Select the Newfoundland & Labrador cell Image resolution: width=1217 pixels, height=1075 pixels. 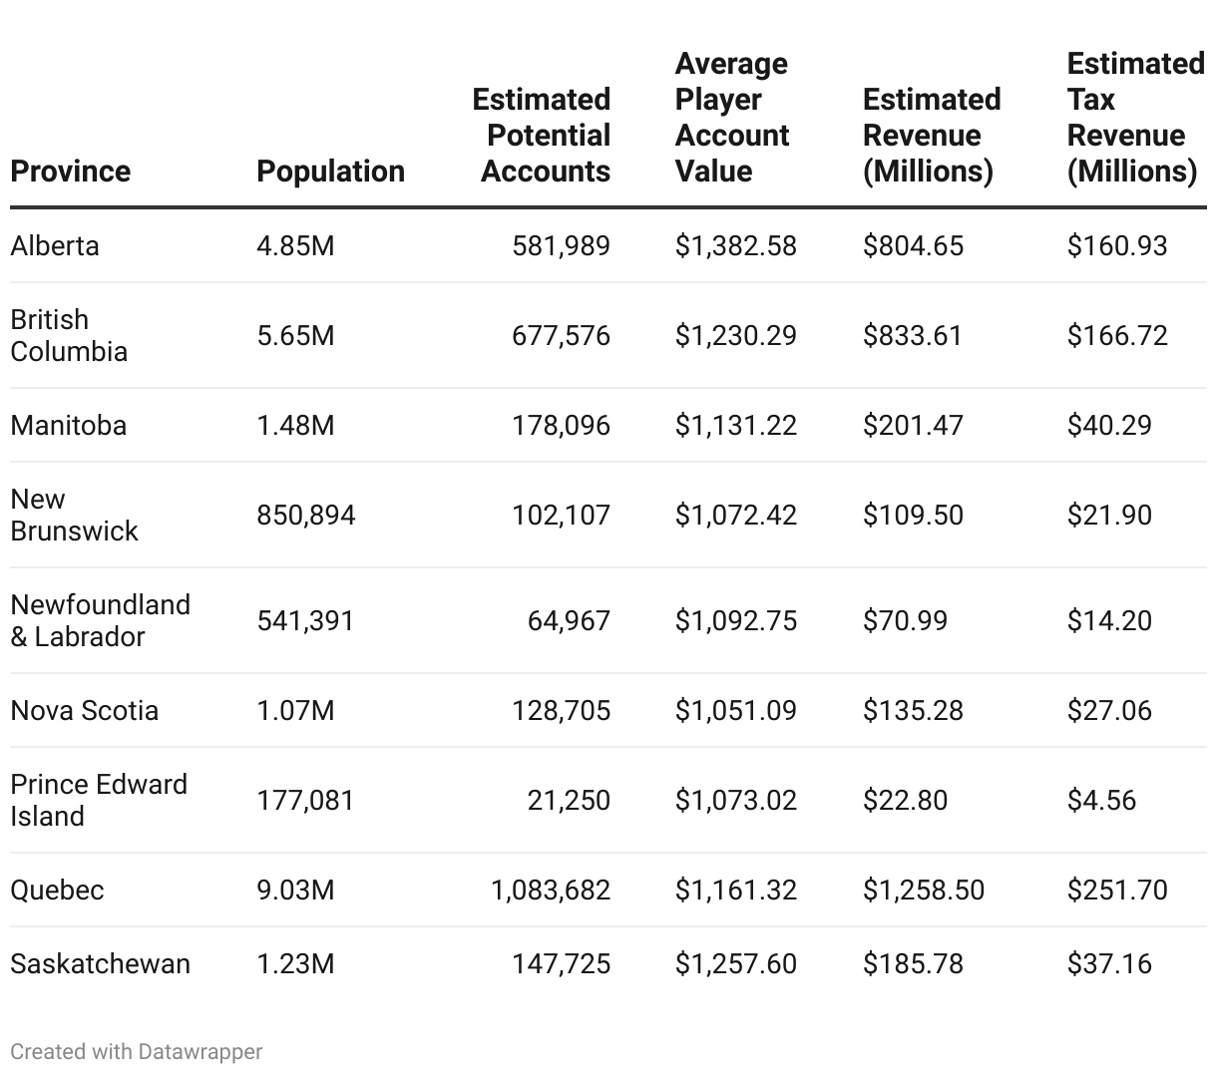[x=100, y=620]
